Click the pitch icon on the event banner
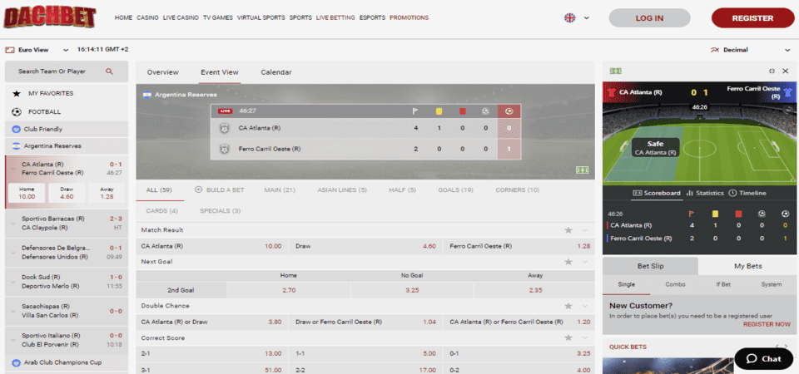This screenshot has height=374, width=799. 582,170
